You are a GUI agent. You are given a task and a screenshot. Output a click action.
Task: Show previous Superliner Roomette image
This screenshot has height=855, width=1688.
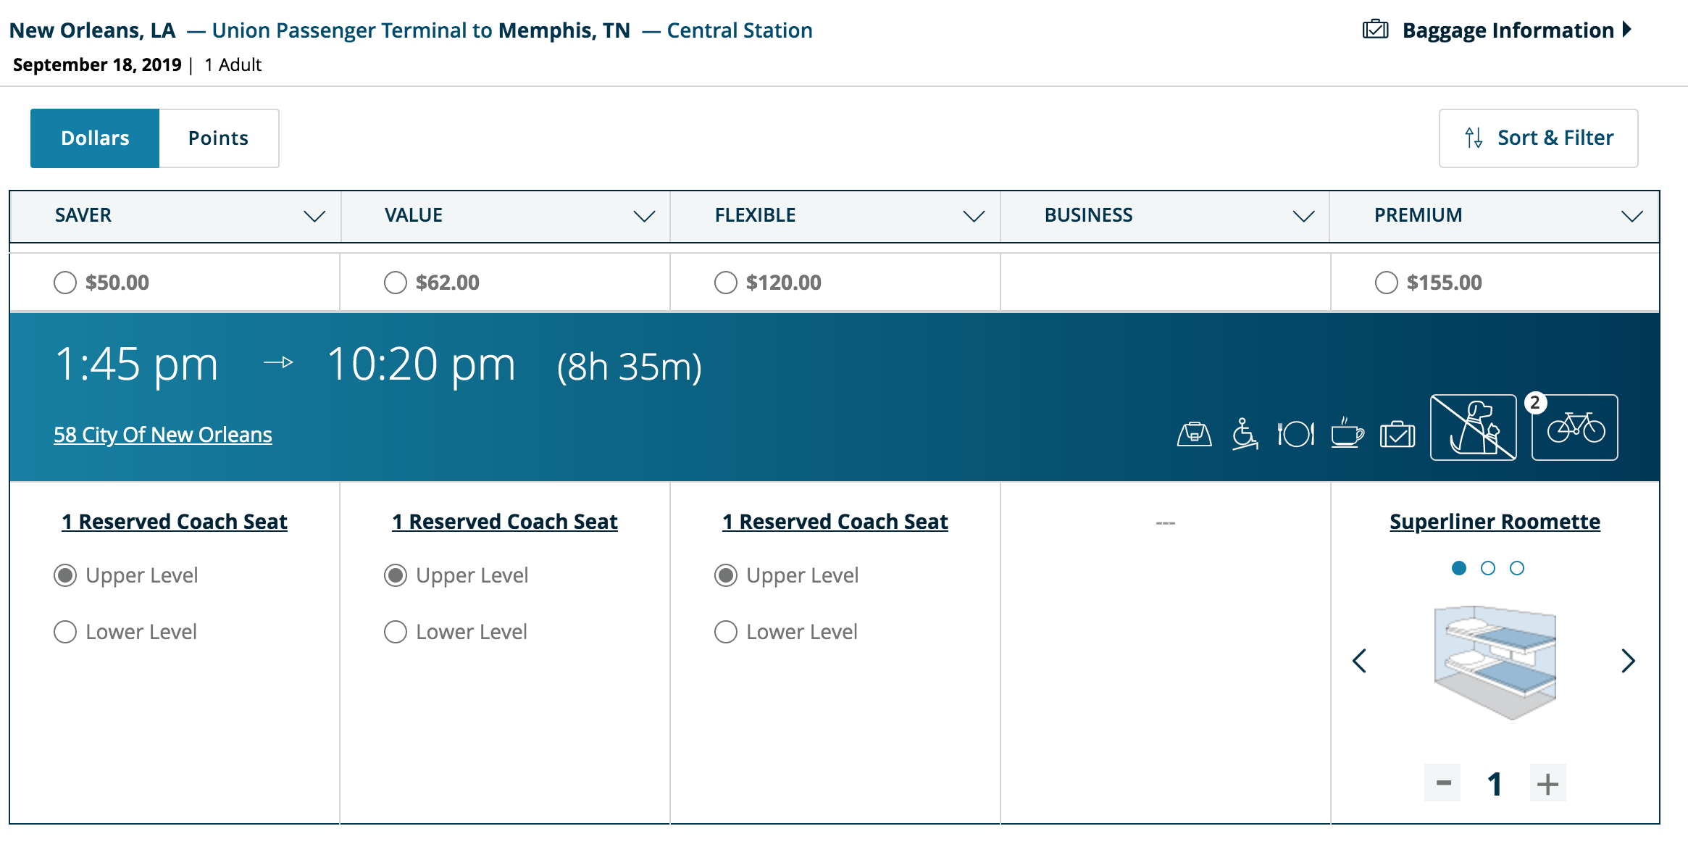1360,661
